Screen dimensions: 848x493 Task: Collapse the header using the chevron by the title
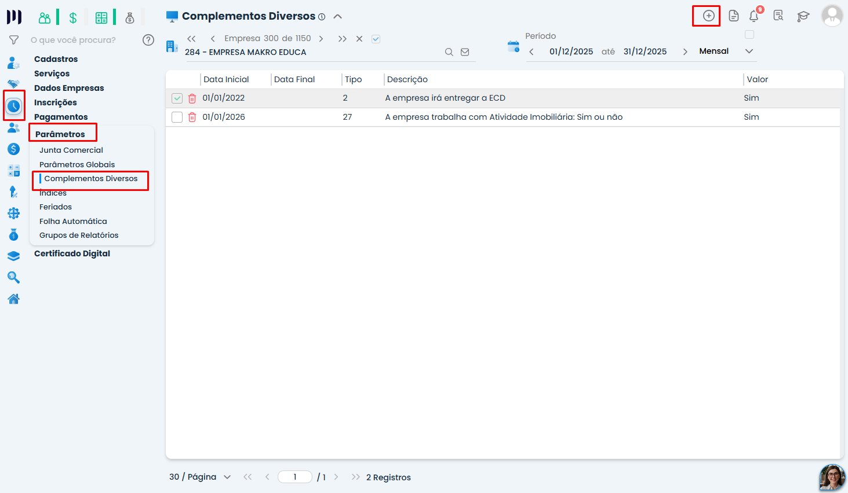pyautogui.click(x=338, y=17)
